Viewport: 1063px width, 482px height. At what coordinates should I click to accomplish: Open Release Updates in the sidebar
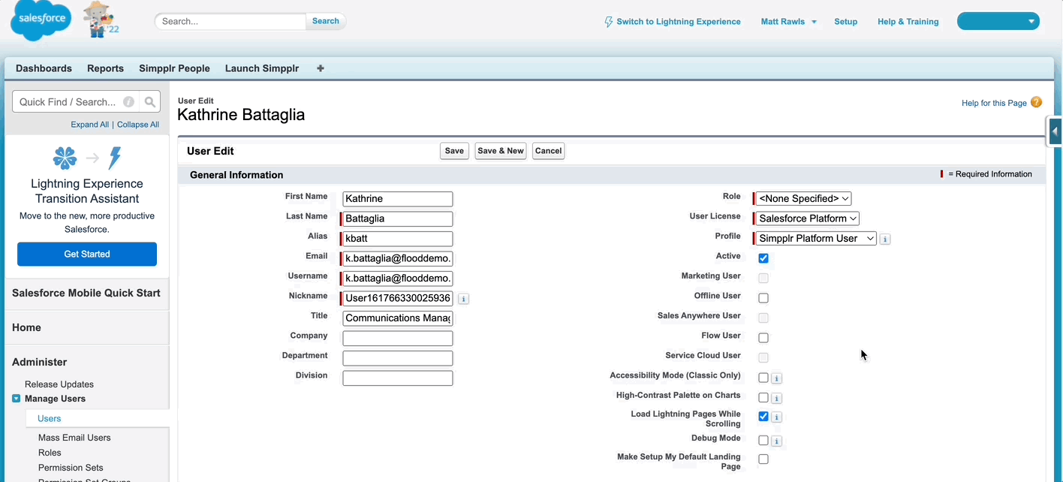tap(59, 384)
